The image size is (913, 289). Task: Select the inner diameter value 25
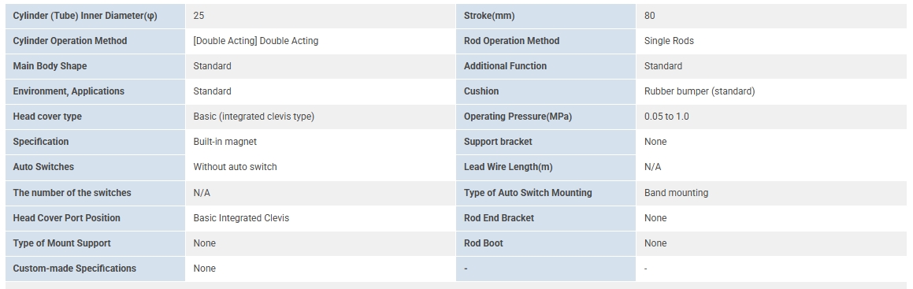(199, 16)
